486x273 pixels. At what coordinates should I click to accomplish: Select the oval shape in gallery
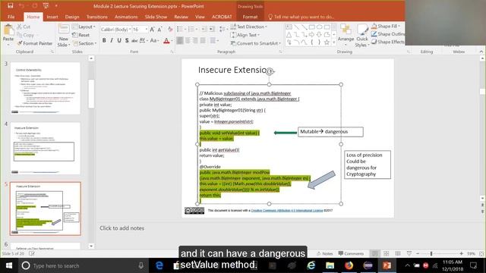319,27
